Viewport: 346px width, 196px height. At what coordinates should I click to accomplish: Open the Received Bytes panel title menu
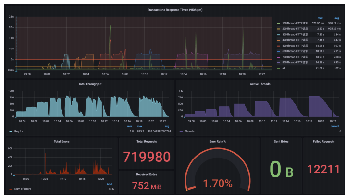click(147, 174)
